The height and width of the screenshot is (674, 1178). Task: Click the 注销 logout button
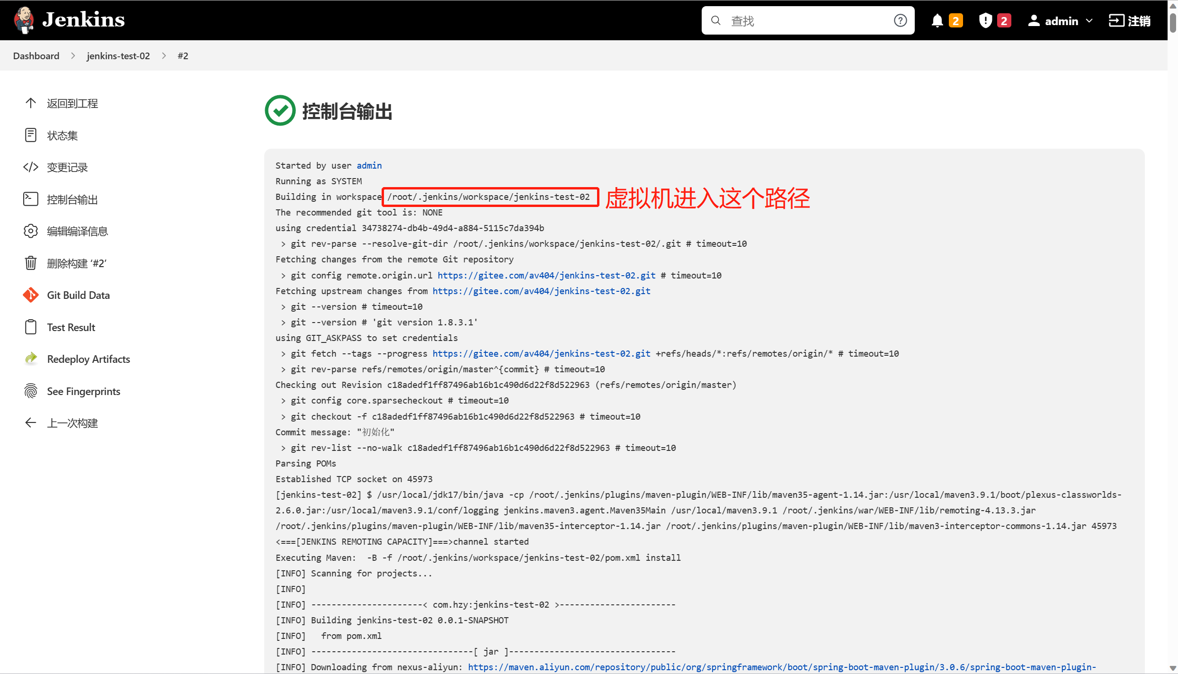click(x=1130, y=21)
